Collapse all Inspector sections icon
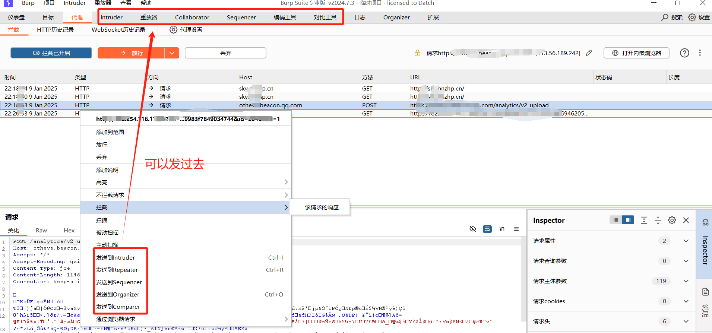This screenshot has height=333, width=712. [658, 220]
